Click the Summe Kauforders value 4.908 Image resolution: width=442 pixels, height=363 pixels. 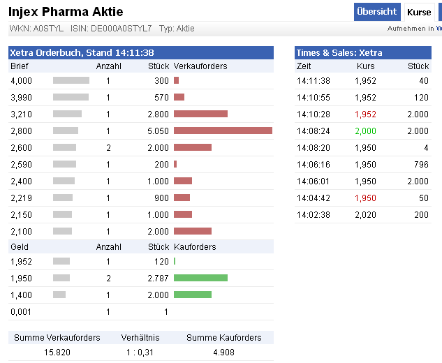(223, 353)
